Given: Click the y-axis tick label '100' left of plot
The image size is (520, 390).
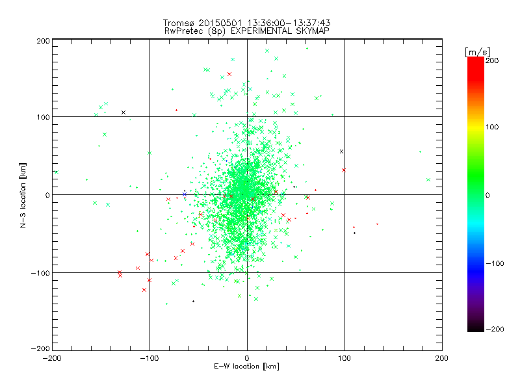Looking at the screenshot, I should (x=43, y=117).
